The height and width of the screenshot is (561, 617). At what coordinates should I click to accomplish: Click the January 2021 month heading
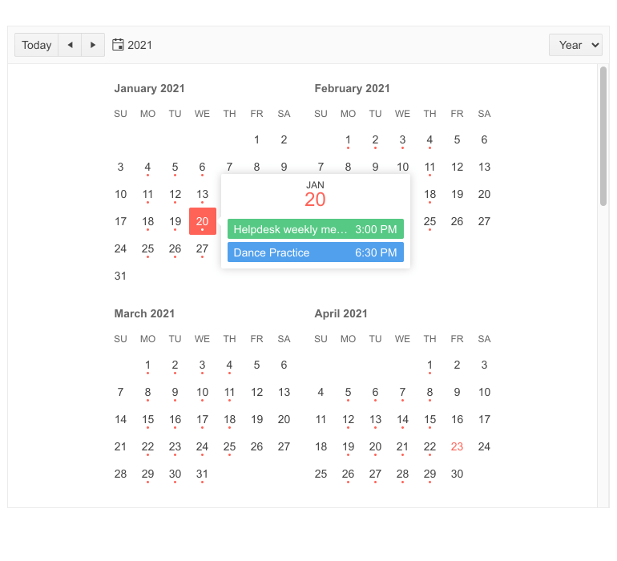(x=150, y=88)
